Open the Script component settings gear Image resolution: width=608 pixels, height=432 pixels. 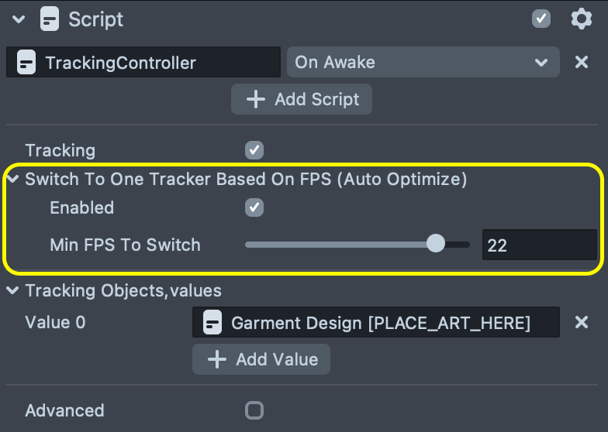pyautogui.click(x=581, y=19)
